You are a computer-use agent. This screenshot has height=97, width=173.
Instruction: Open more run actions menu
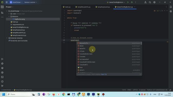point(136,2)
